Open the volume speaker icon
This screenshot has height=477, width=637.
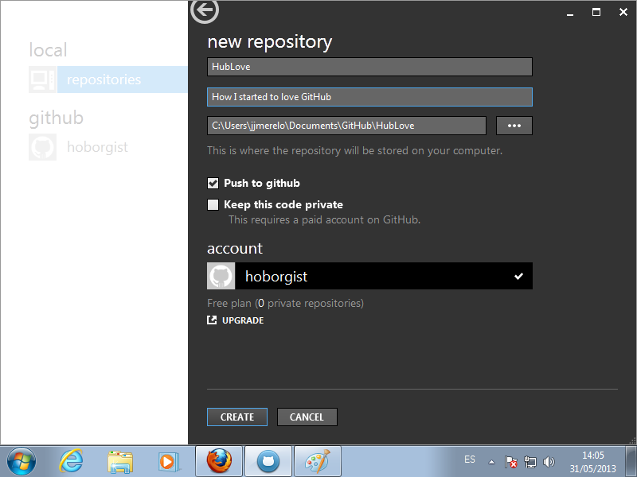click(x=549, y=462)
